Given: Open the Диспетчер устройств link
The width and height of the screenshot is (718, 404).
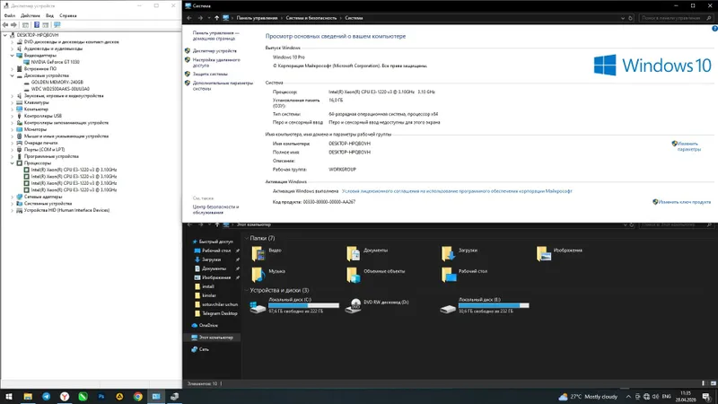Looking at the screenshot, I should (x=215, y=51).
